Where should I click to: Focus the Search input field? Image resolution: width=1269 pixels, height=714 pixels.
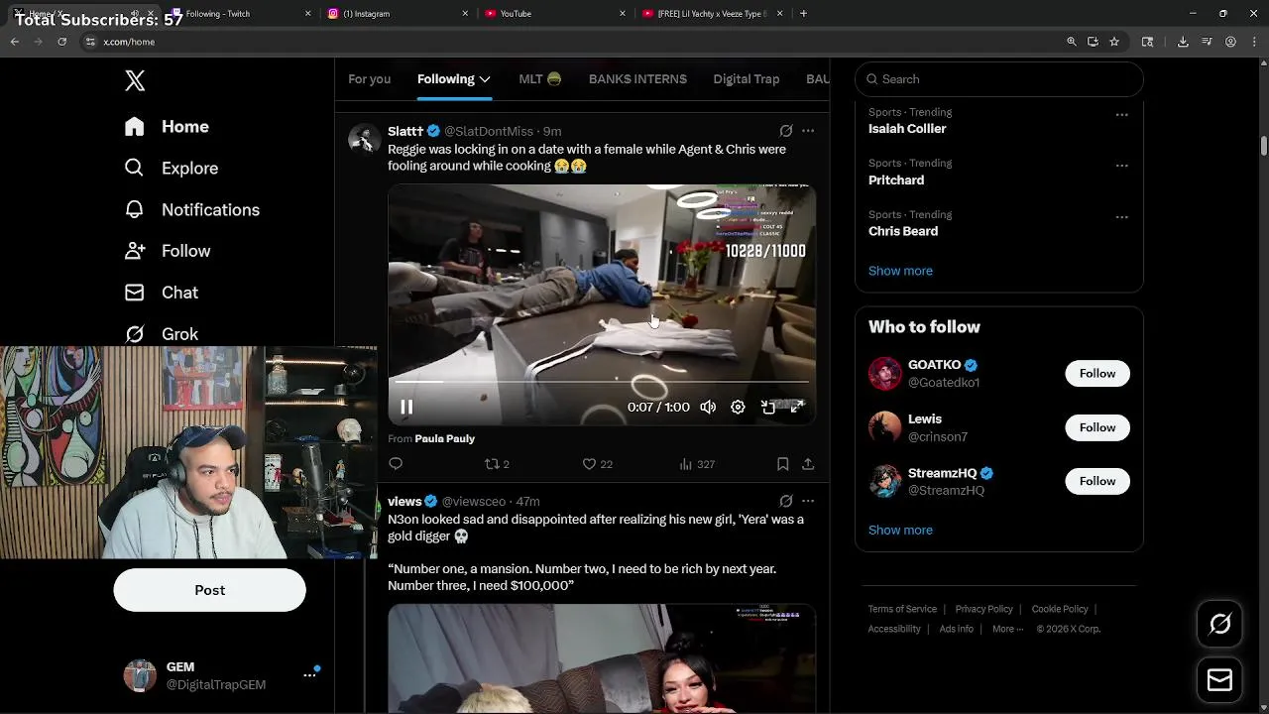coord(999,79)
